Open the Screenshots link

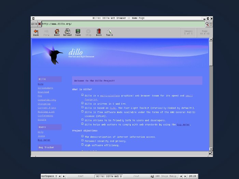[45, 88]
